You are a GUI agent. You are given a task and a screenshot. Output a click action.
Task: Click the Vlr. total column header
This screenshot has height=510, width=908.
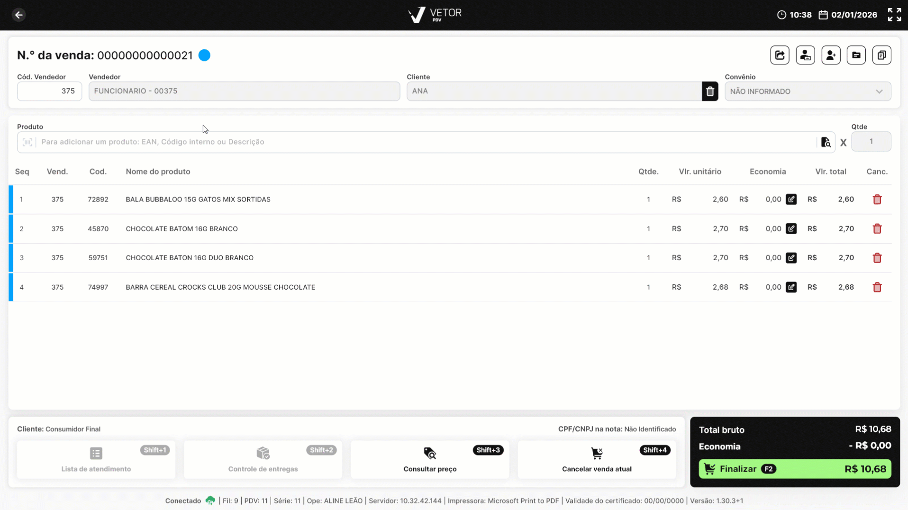pos(830,172)
